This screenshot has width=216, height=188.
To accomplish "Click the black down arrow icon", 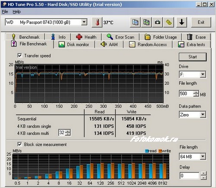I will point(182,22).
